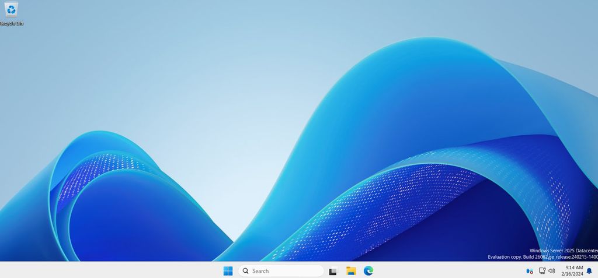The image size is (598, 278).
Task: Click the 9:14 AM clock time
Action: (x=574, y=268)
